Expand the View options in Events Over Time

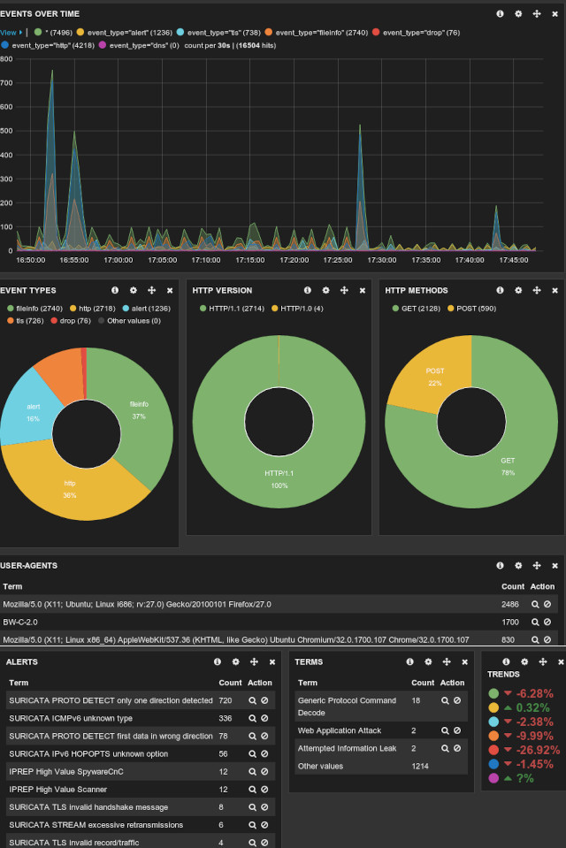tap(11, 32)
